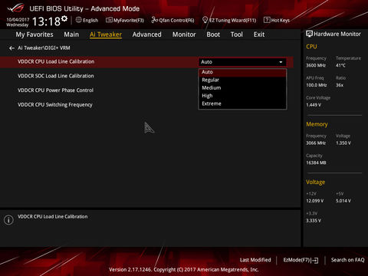The height and width of the screenshot is (276, 368).
Task: Switch to Main tab
Action: coord(71,34)
